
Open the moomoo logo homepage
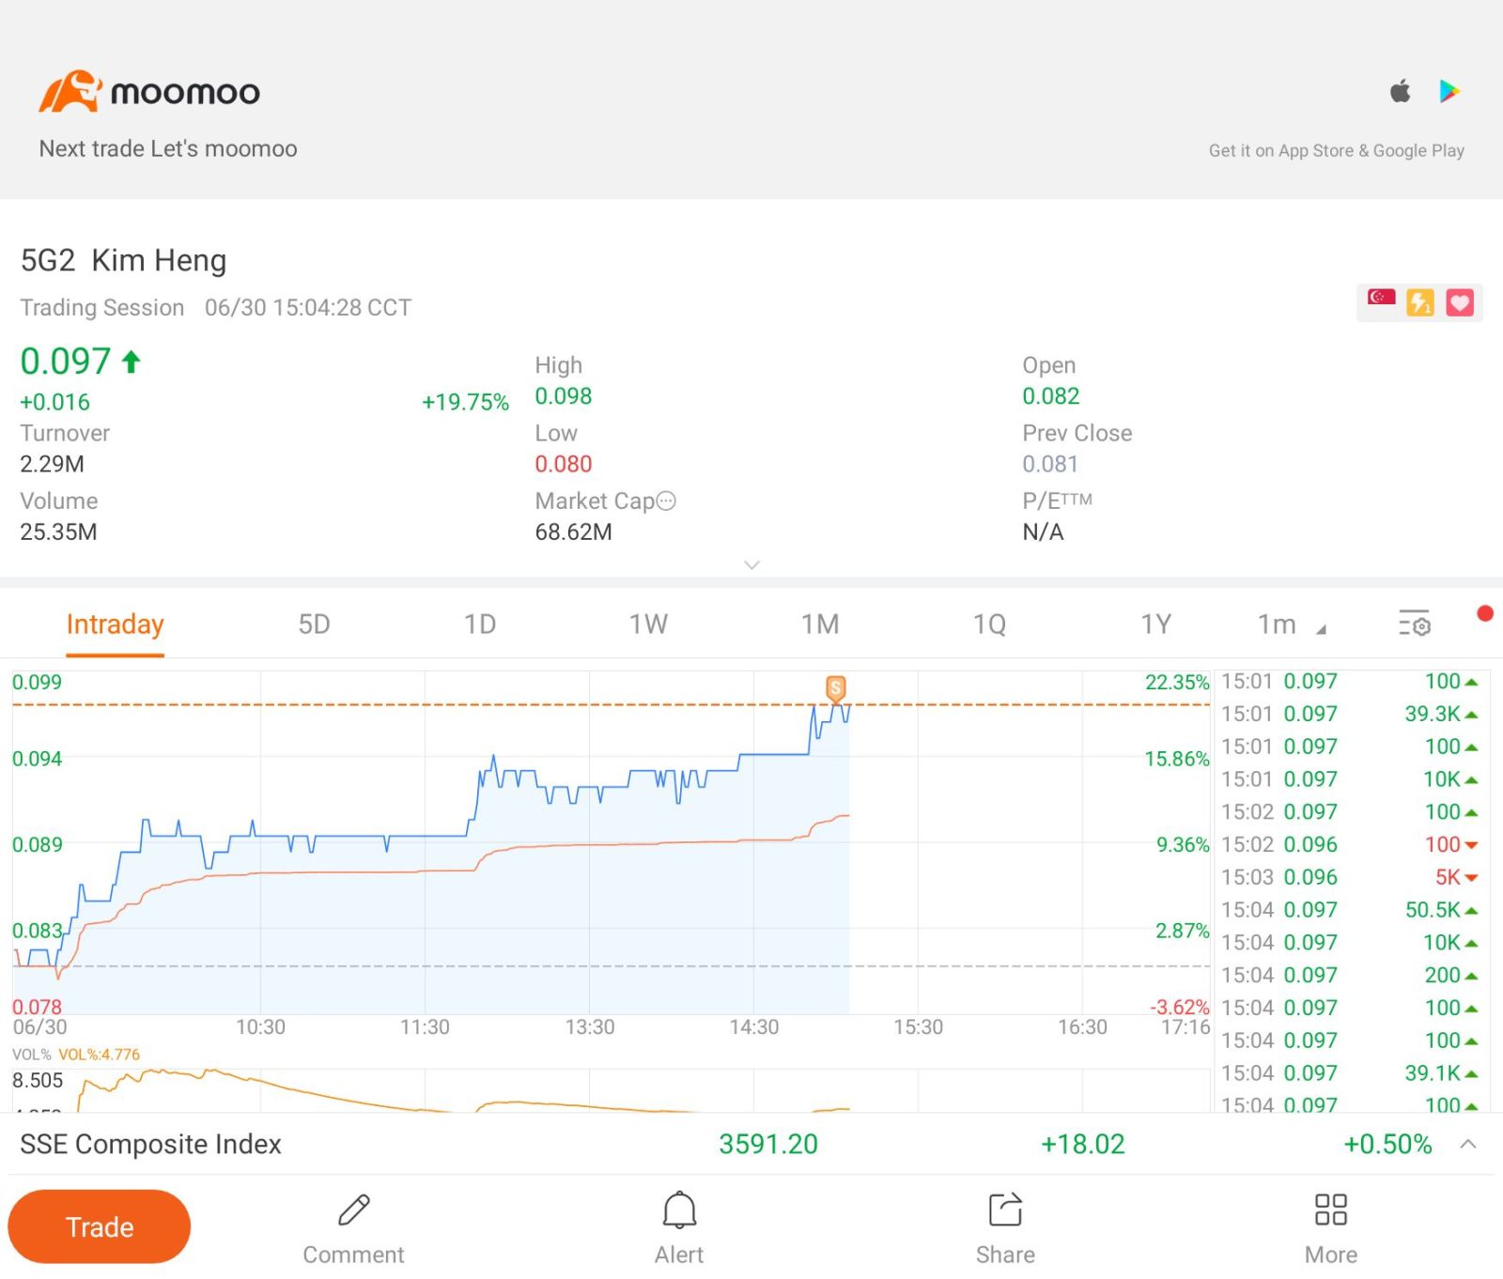(149, 92)
